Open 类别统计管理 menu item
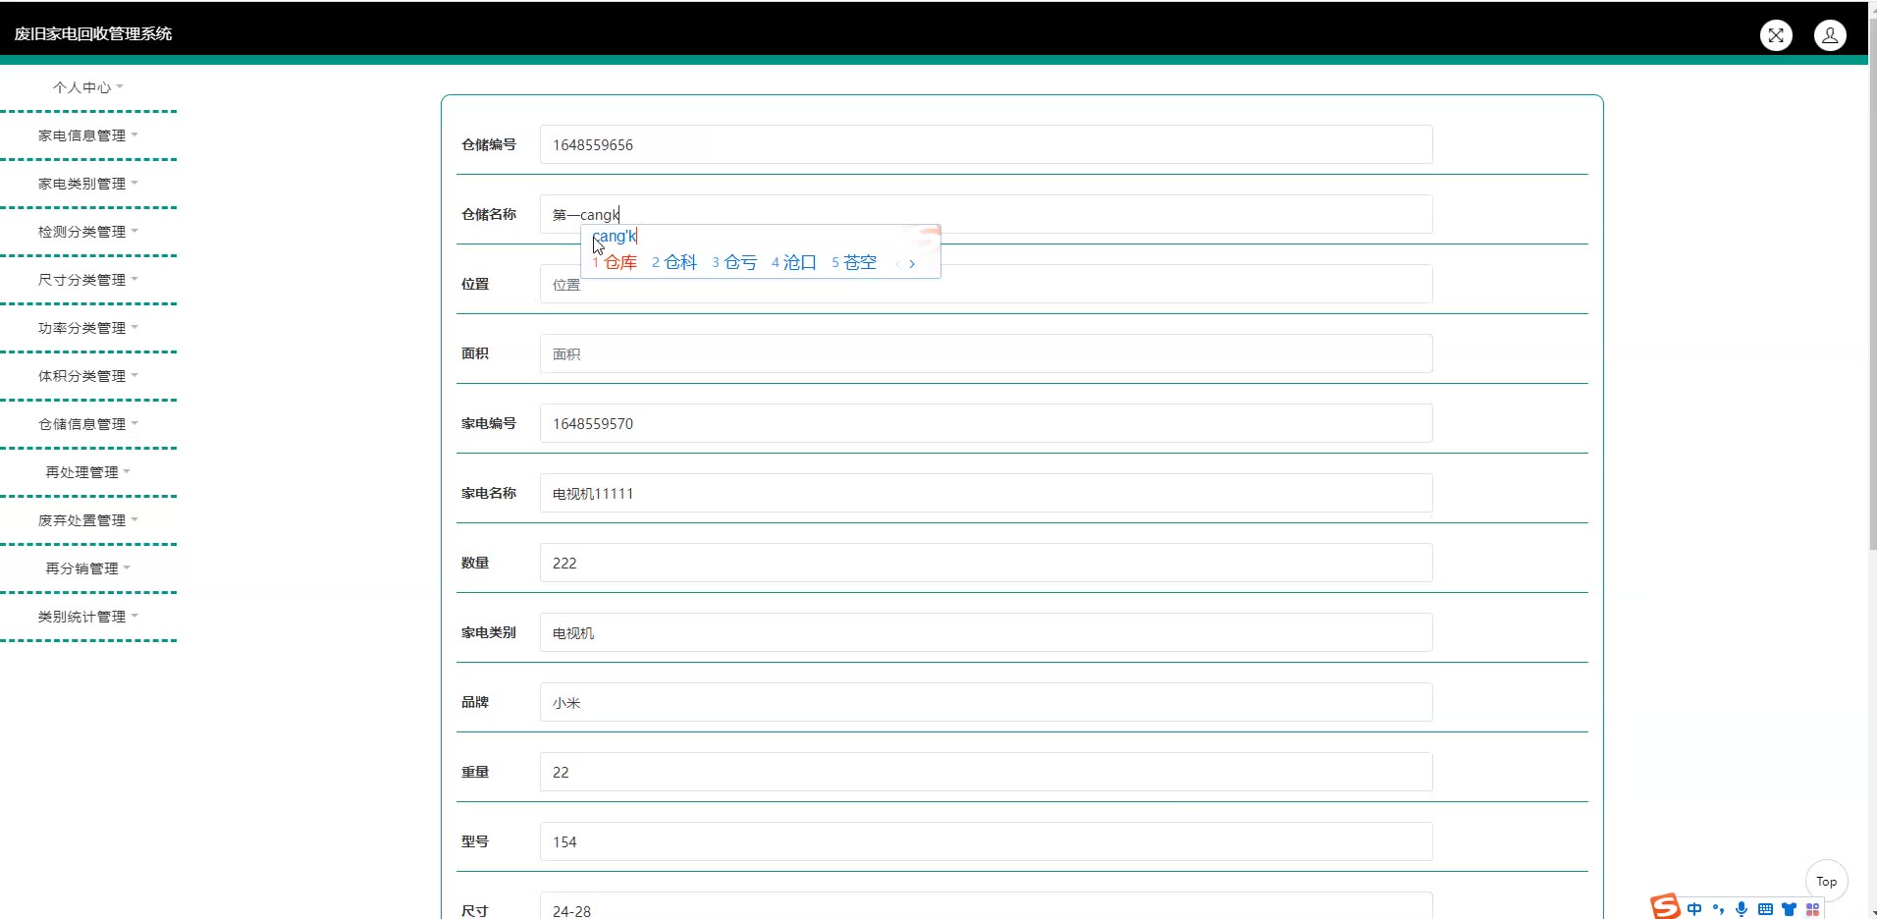Image resolution: width=1877 pixels, height=919 pixels. click(88, 617)
